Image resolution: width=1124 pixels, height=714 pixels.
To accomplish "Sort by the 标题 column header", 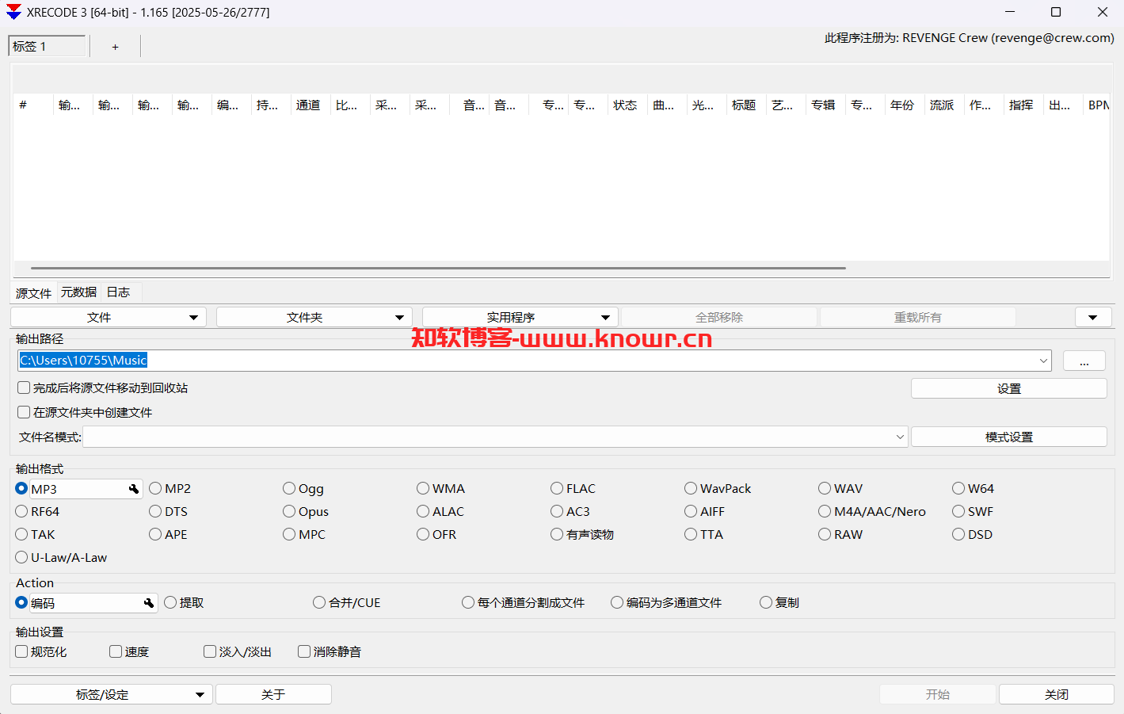I will 746,105.
